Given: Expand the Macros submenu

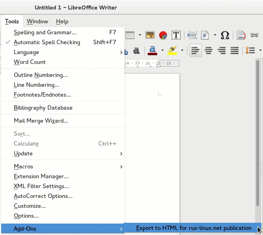Looking at the screenshot, I should (x=63, y=166).
